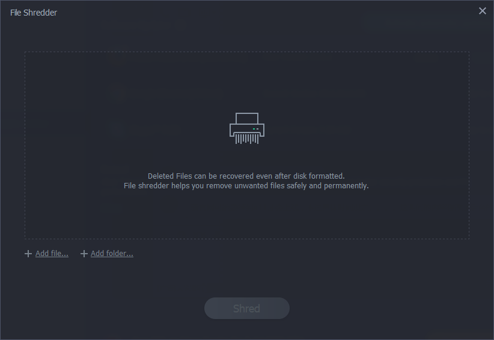Click the paper shredder icon in the drop zone
The image size is (494, 340).
pyautogui.click(x=246, y=128)
